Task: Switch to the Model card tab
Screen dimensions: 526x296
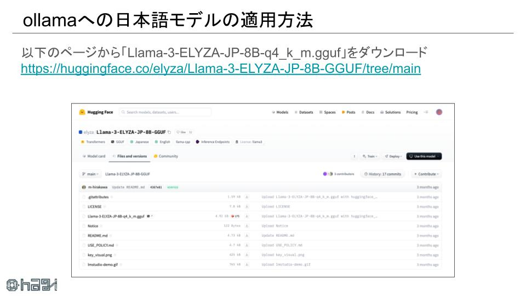Action: point(94,156)
